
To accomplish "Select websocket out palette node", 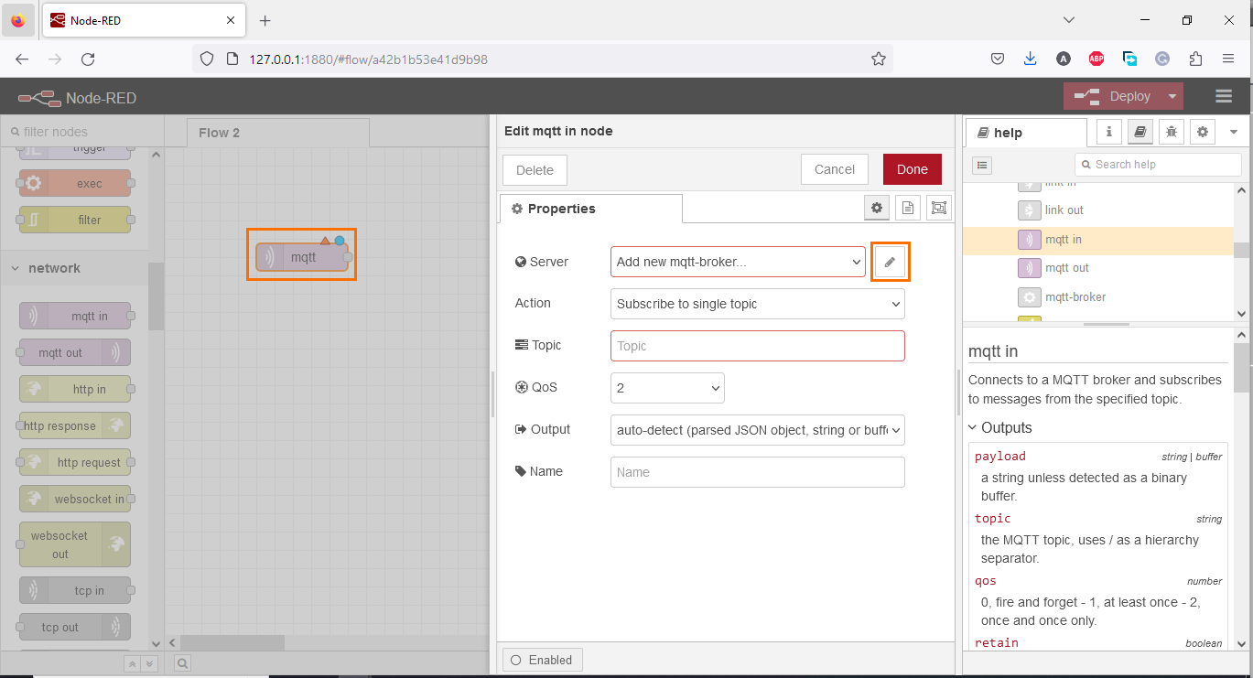I will pos(75,544).
